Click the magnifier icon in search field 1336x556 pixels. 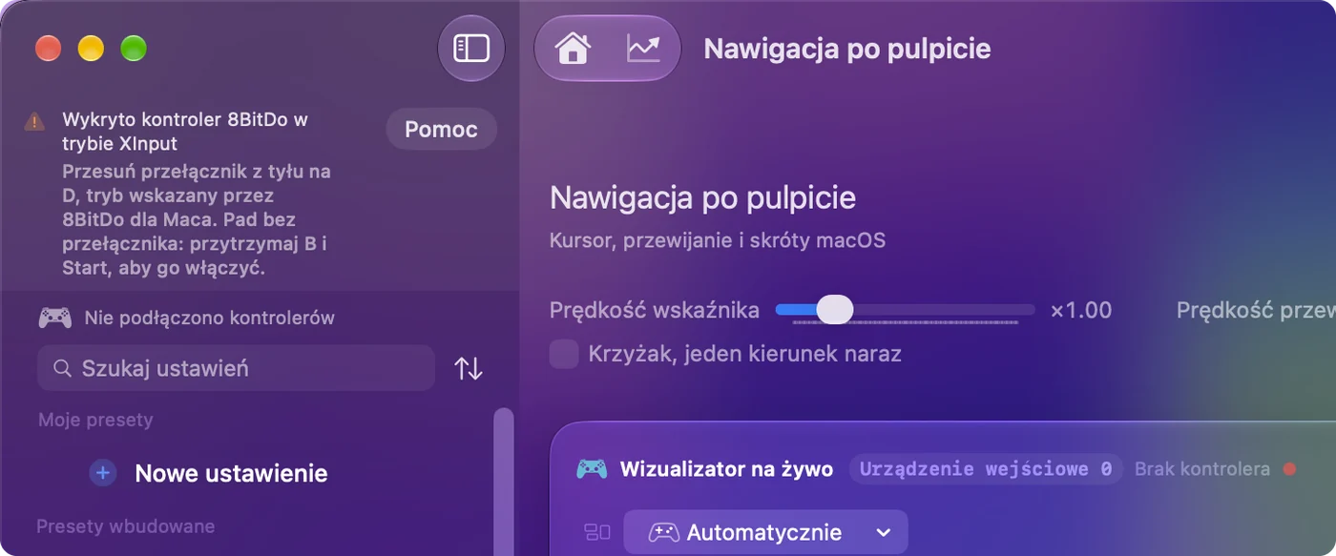(62, 368)
